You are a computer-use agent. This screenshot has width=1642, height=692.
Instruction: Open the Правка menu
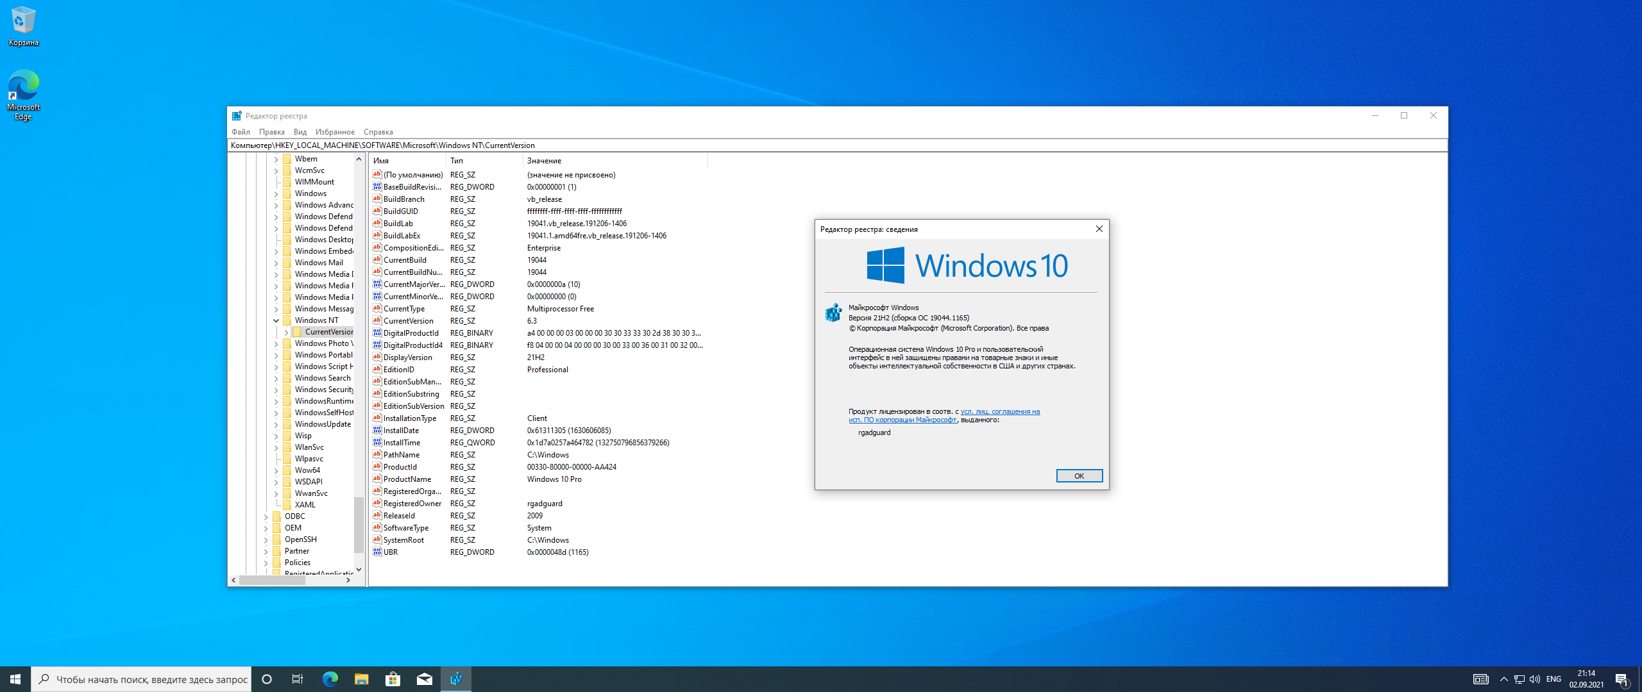[x=271, y=132]
